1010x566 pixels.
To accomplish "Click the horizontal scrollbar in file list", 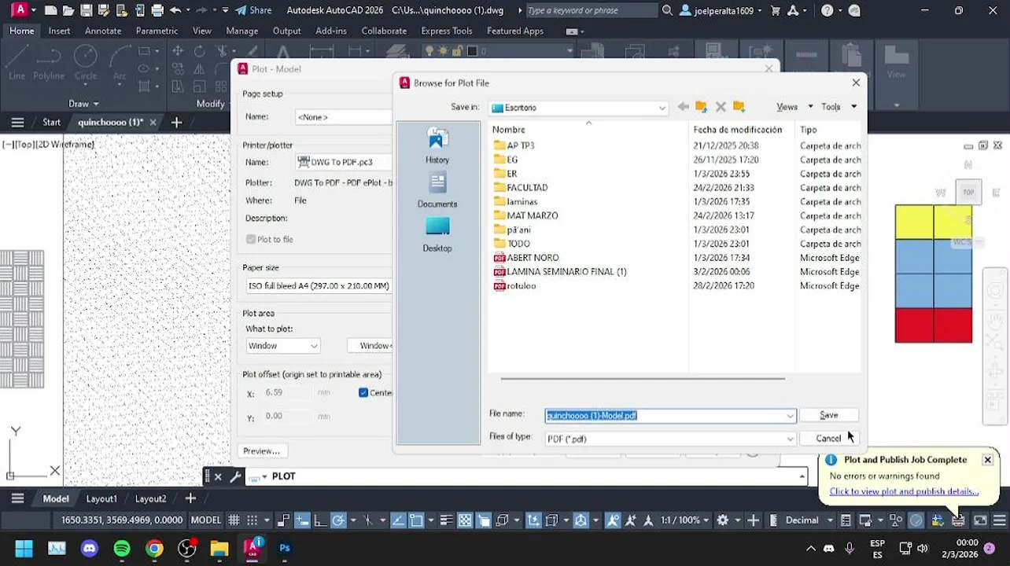I will [x=643, y=379].
